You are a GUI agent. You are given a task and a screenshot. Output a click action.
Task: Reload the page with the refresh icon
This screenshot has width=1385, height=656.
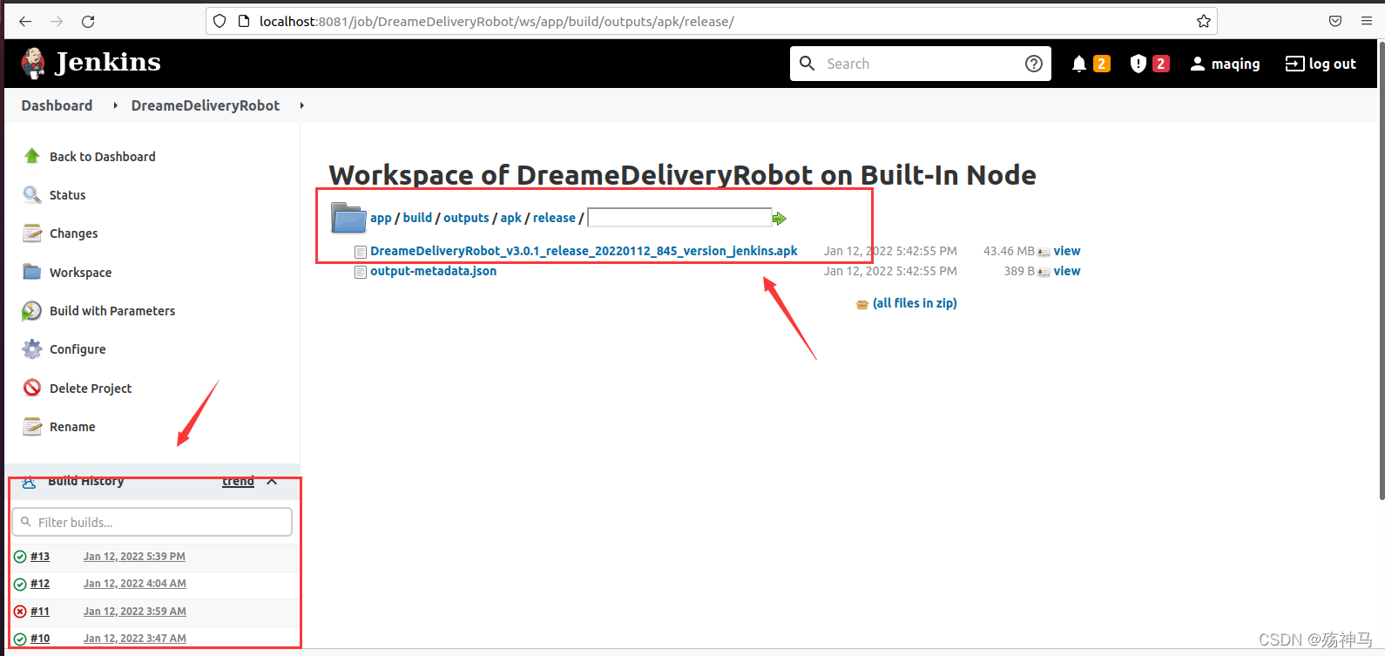[x=88, y=21]
